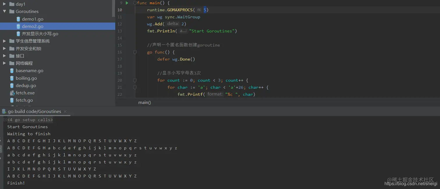Click the gopher icon on the run tab

click(x=4, y=111)
